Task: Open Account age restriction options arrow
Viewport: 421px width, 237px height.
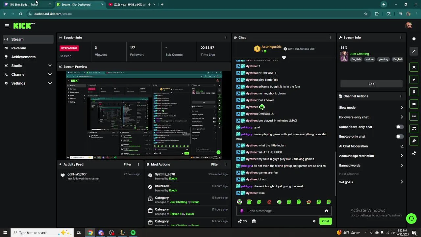Action: (x=402, y=156)
